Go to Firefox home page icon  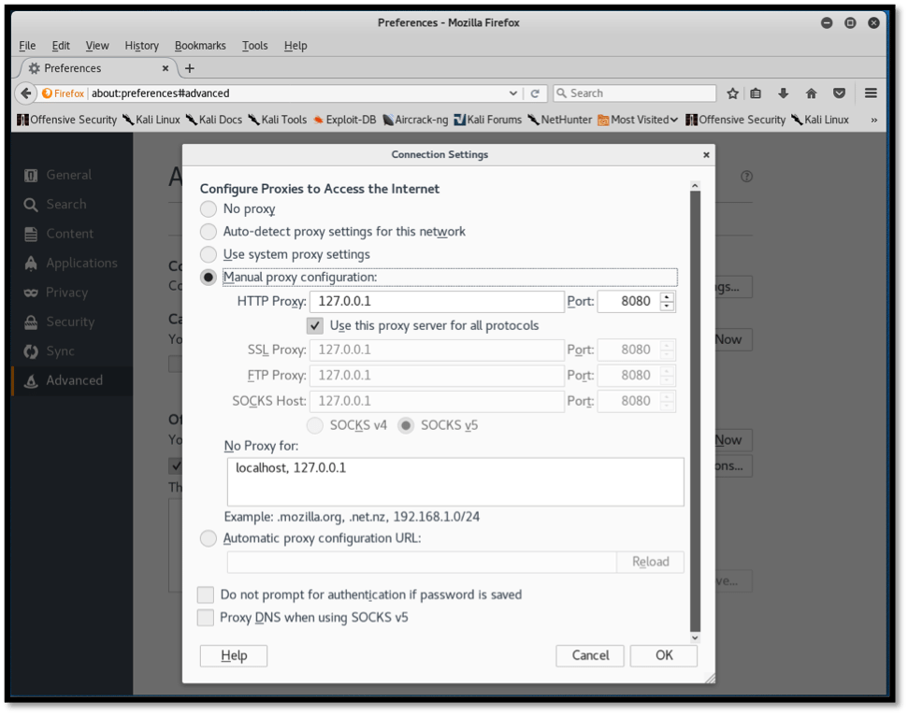point(811,93)
